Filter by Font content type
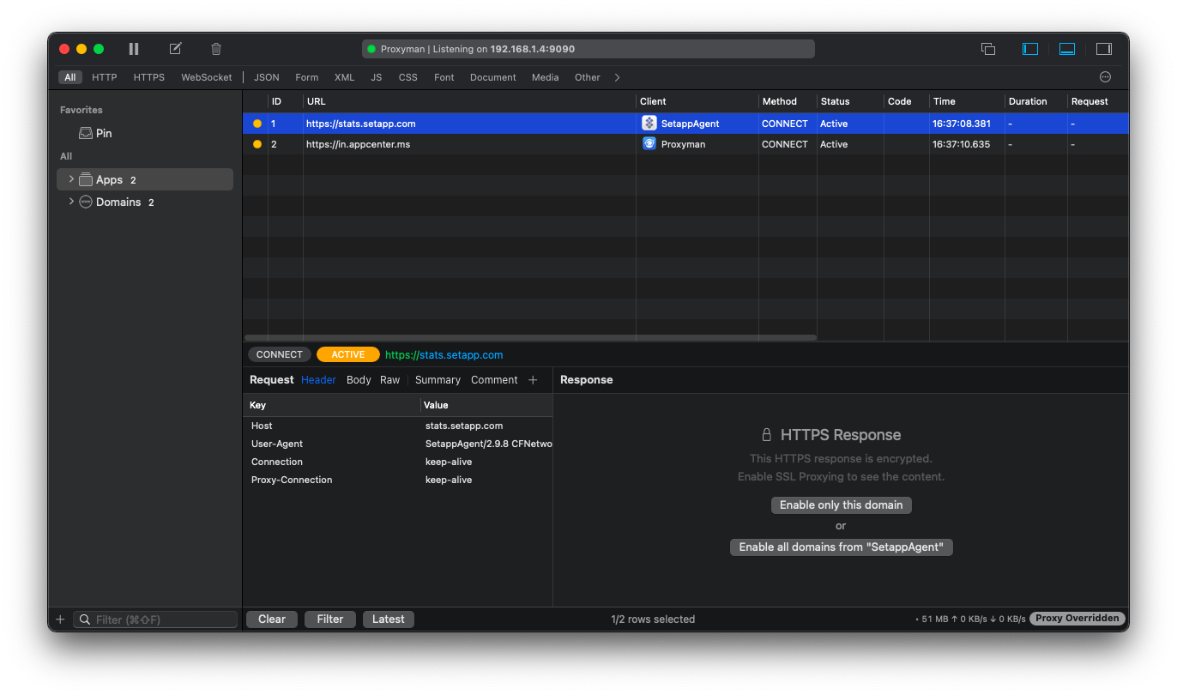The image size is (1177, 695). point(444,77)
